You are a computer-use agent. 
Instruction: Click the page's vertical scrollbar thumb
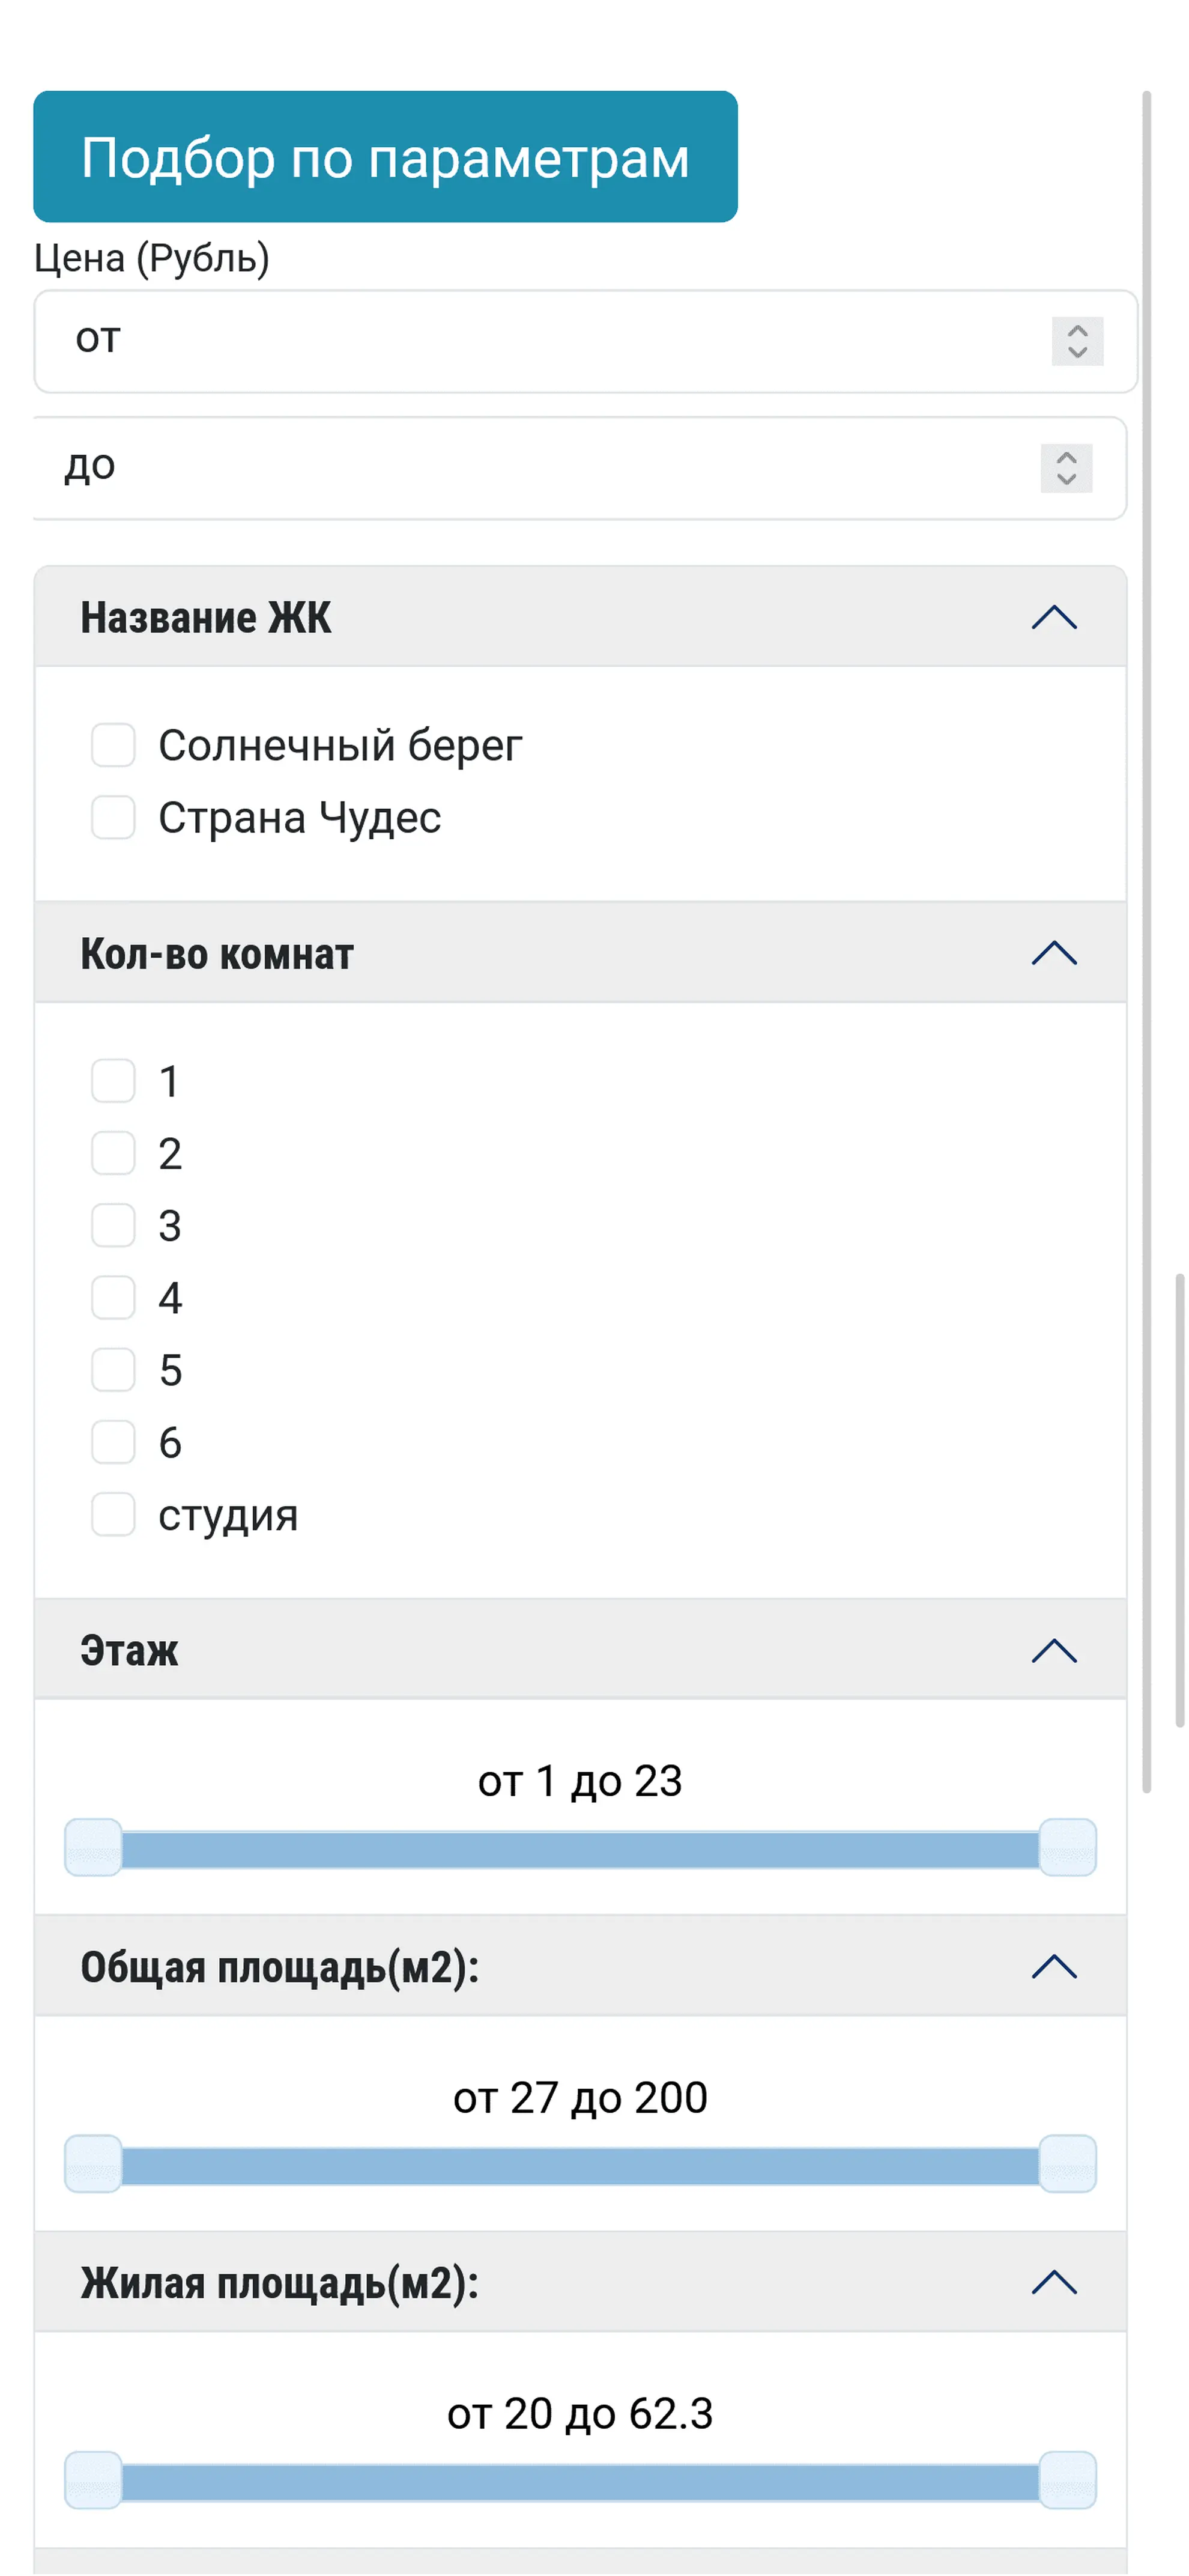(x=1180, y=1500)
